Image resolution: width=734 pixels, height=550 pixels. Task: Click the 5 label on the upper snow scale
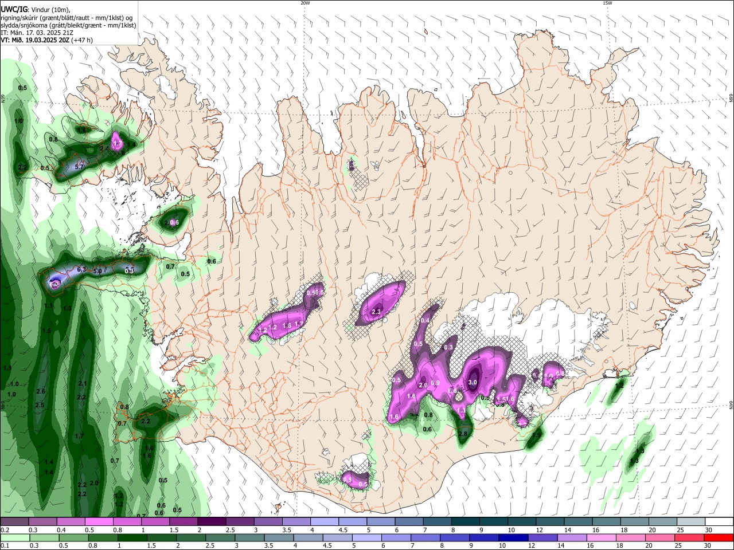[369, 530]
